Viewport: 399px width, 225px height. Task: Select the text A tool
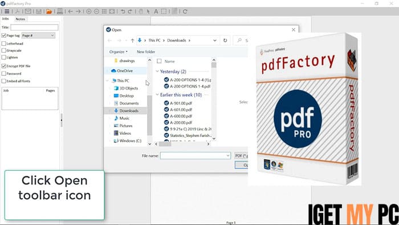156,11
